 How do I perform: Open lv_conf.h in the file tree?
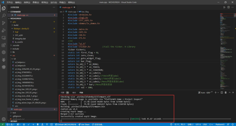19,42
